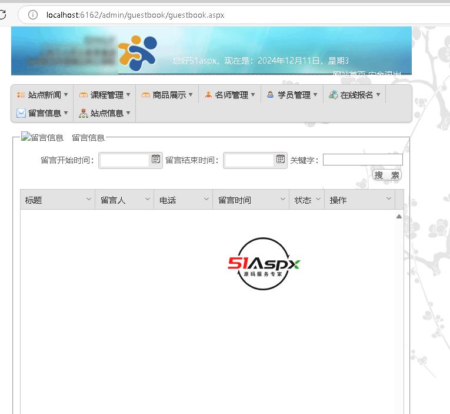Open the 留言信息 menu in navigation bar
450x414 pixels.
42,113
